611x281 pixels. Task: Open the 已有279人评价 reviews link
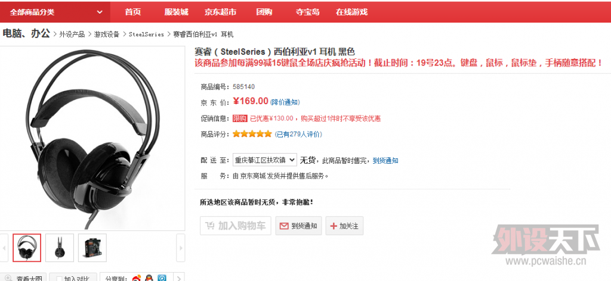pyautogui.click(x=298, y=135)
